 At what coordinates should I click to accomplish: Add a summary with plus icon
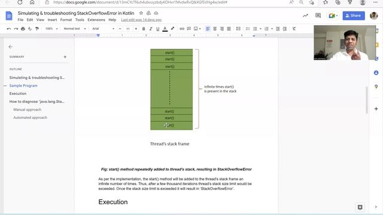pyautogui.click(x=65, y=57)
